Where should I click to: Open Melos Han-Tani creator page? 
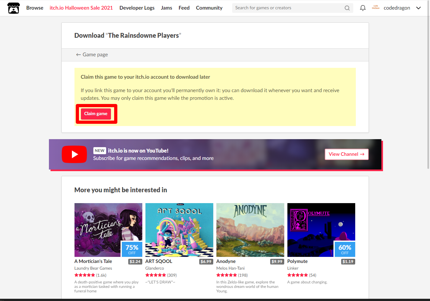click(x=231, y=268)
